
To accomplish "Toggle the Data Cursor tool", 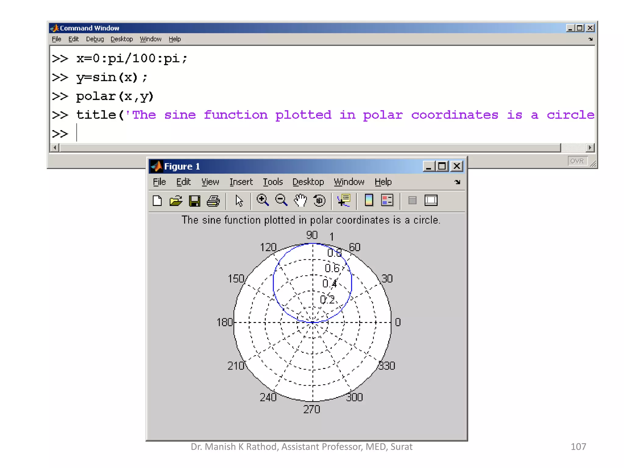I will [x=344, y=200].
